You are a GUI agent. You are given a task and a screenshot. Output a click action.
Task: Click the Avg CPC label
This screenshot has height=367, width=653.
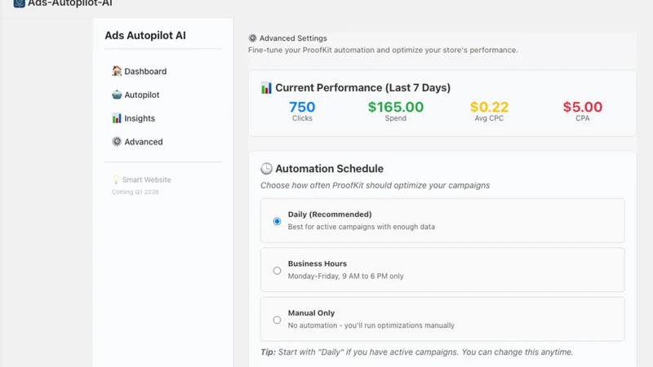click(489, 118)
